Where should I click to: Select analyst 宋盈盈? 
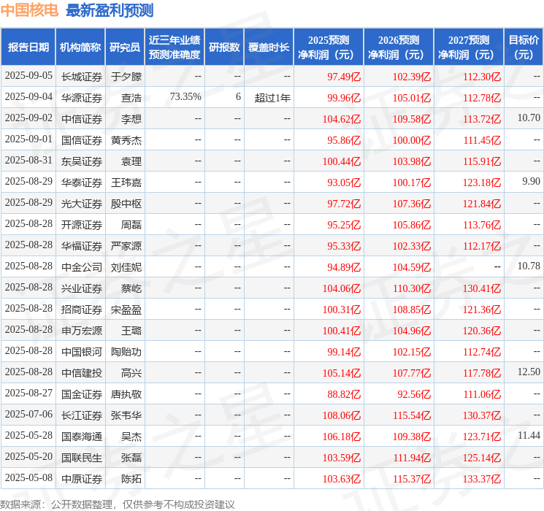click(x=126, y=310)
